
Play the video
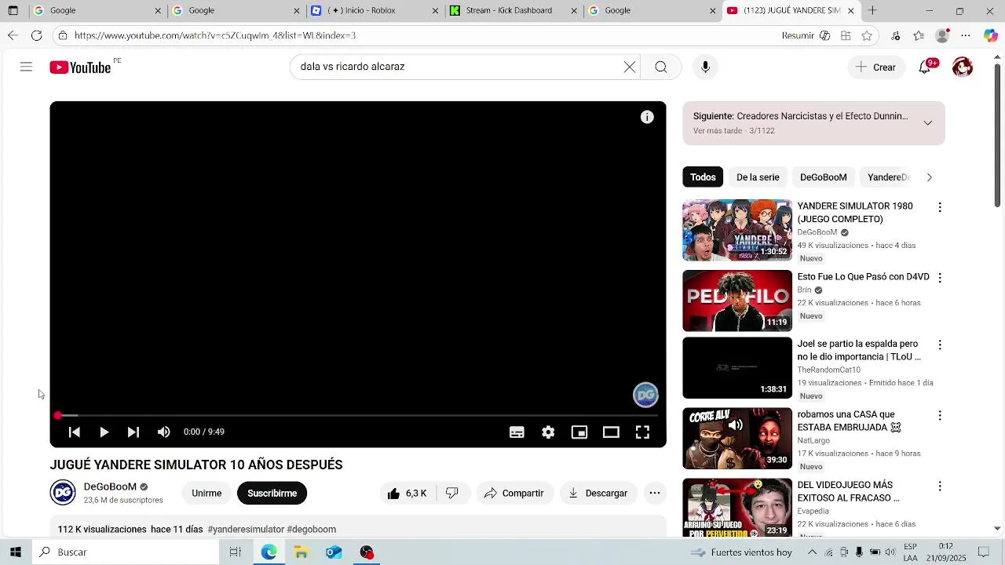pos(104,432)
